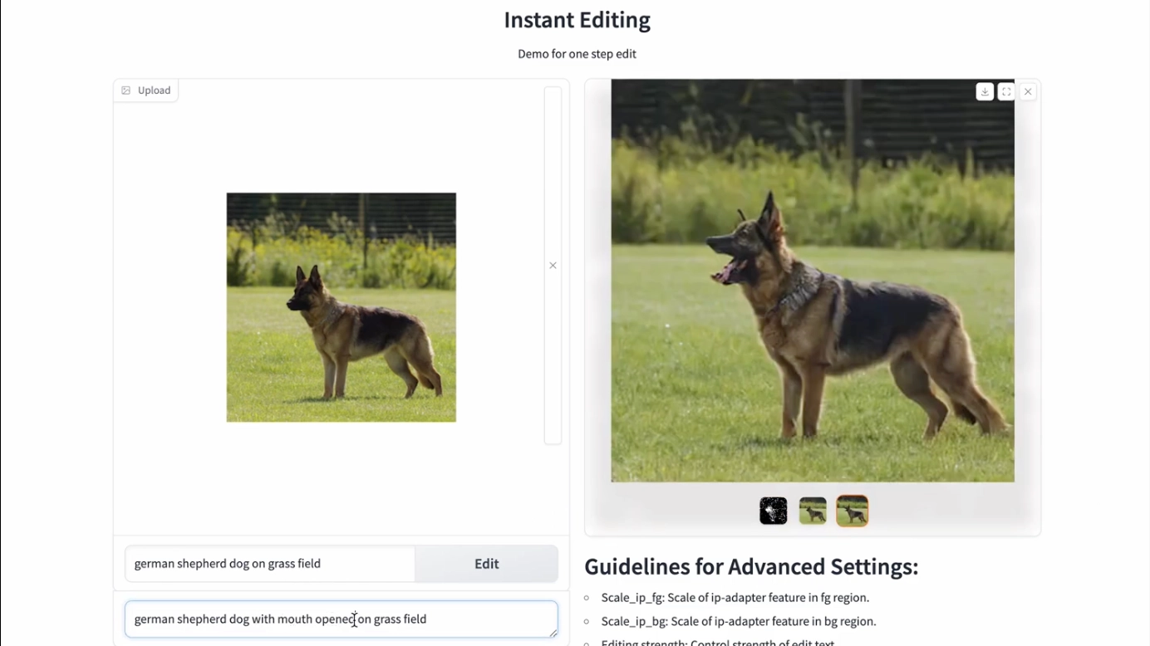Focus the 'german shepherd dog on grass field' source prompt
Image resolution: width=1150 pixels, height=646 pixels.
(270, 564)
